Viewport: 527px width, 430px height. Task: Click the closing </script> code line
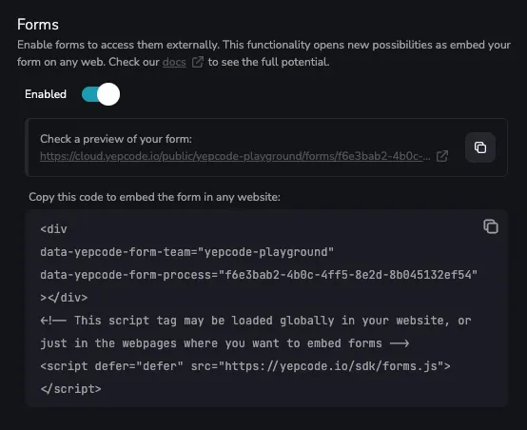[x=70, y=389]
